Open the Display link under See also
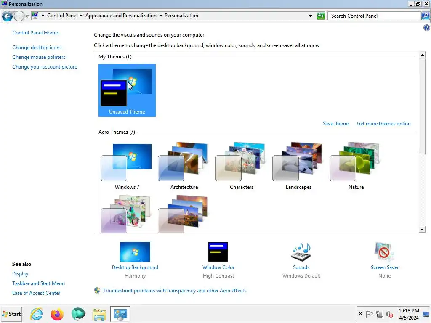The width and height of the screenshot is (431, 323). pos(20,274)
